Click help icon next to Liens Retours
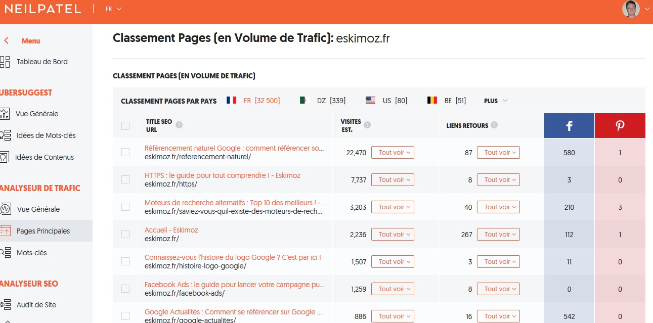The height and width of the screenshot is (323, 653). point(494,125)
